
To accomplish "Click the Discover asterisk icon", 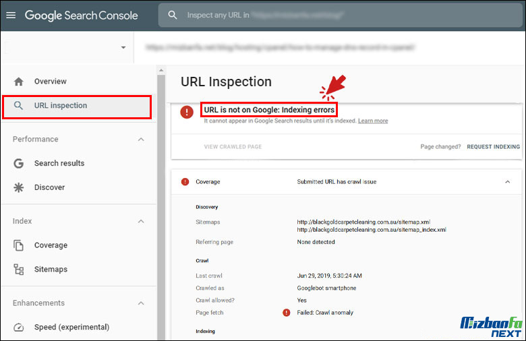I will [x=18, y=187].
